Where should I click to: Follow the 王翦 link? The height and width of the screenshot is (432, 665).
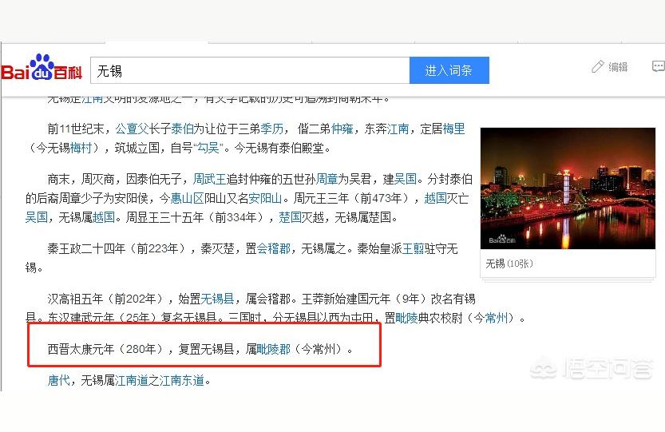[413, 248]
